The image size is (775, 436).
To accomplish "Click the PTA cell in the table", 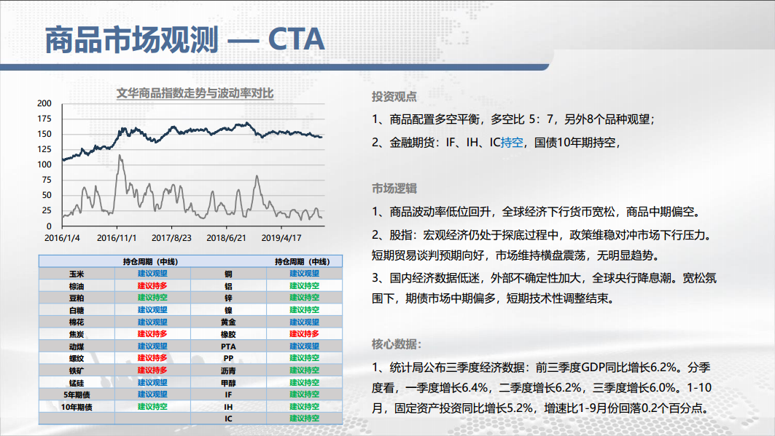I will 228,346.
